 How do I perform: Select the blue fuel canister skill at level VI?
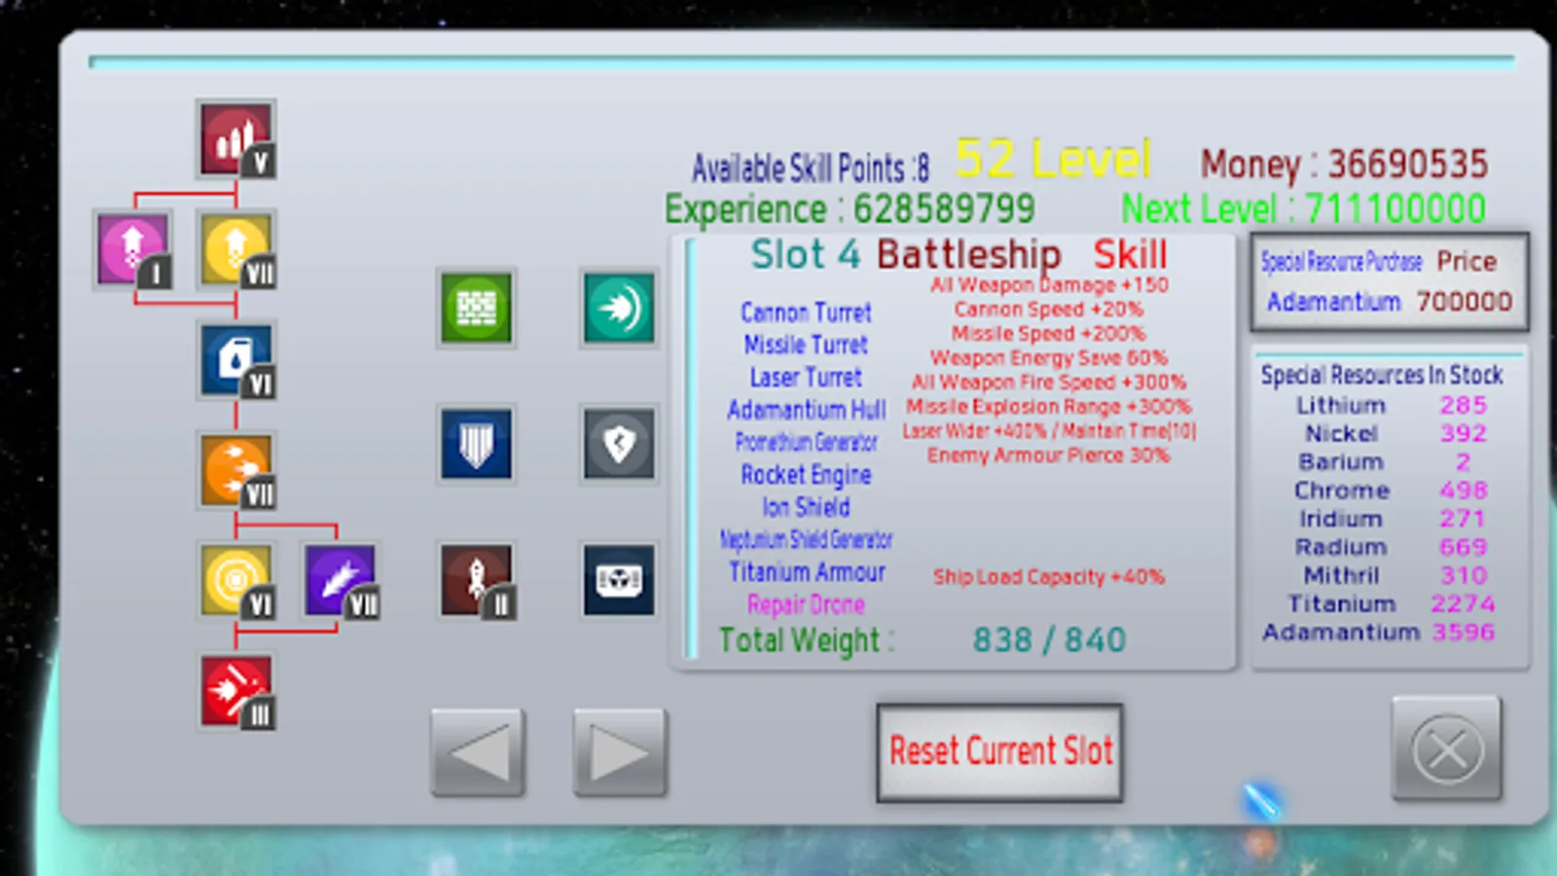point(236,358)
